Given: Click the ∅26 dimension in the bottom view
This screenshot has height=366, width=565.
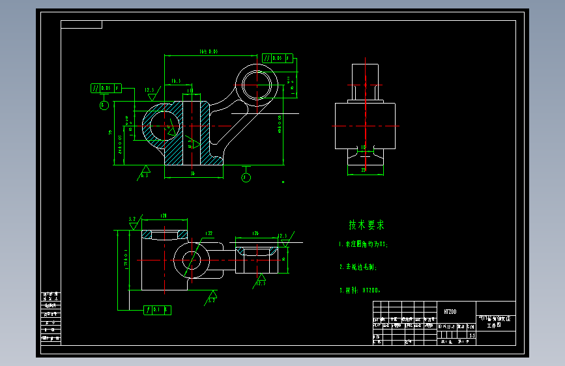Looking at the screenshot, I should point(255,233).
